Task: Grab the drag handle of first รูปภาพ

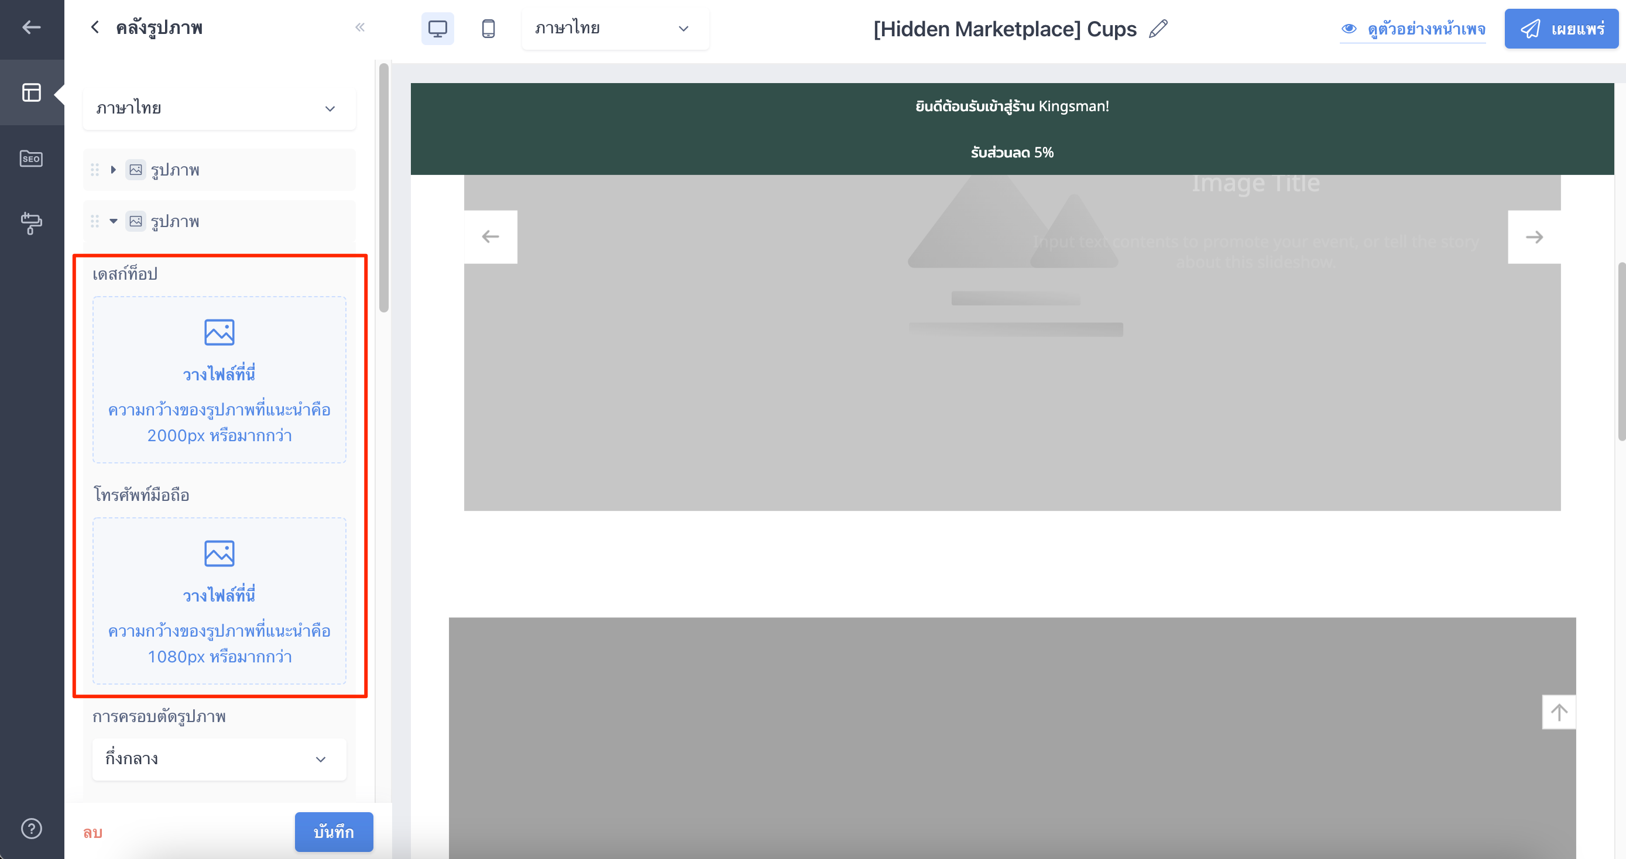Action: [95, 170]
